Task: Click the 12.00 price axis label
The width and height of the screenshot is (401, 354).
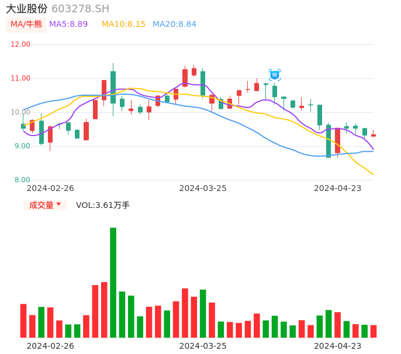Action: click(21, 44)
